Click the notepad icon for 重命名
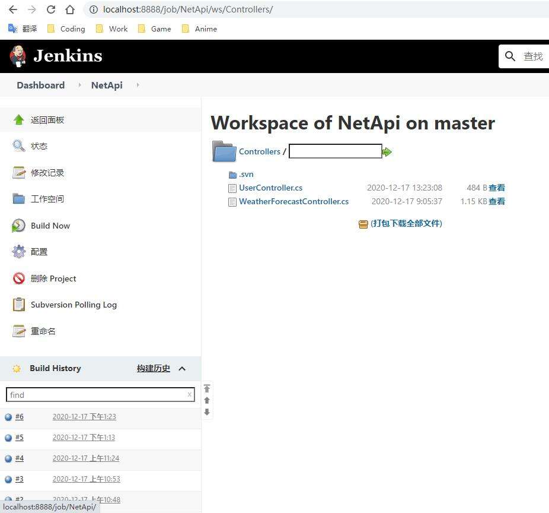The height and width of the screenshot is (513, 549). (x=18, y=331)
